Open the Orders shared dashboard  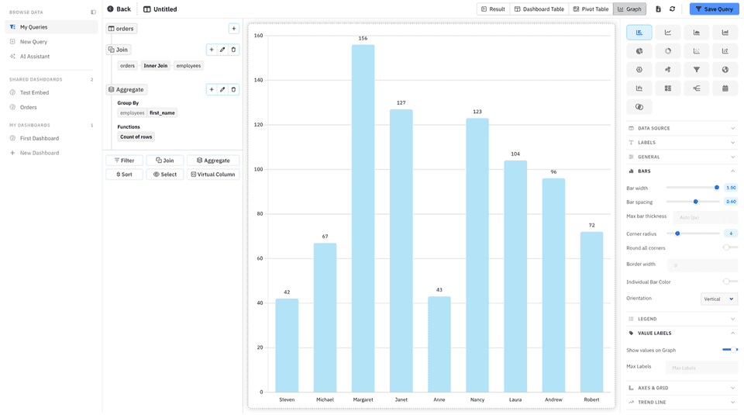(x=51, y=107)
